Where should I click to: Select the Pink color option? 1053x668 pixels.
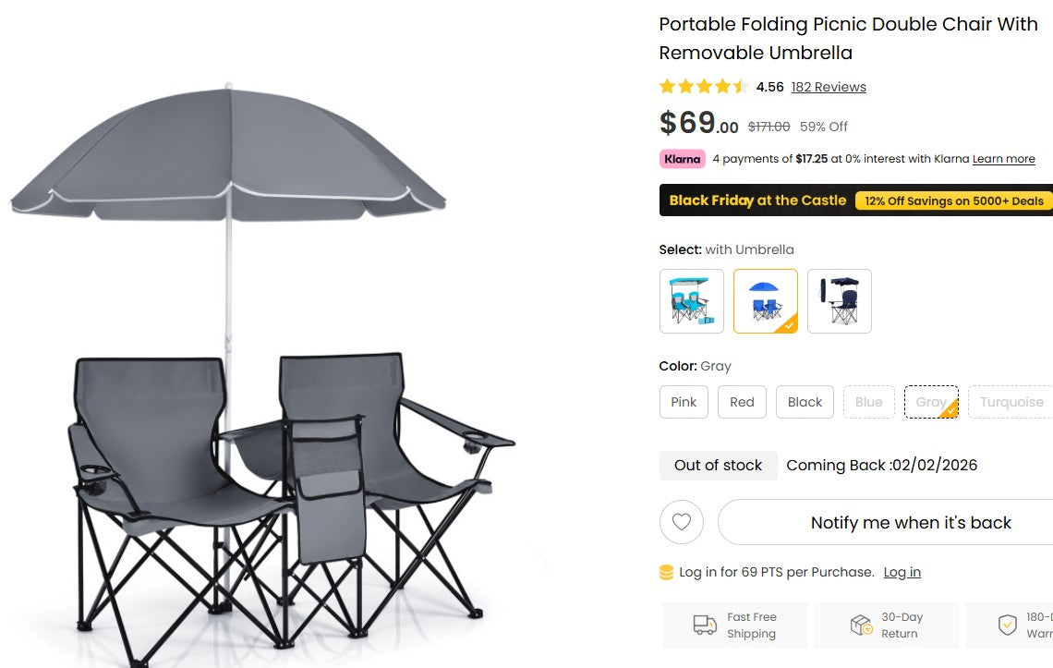684,402
